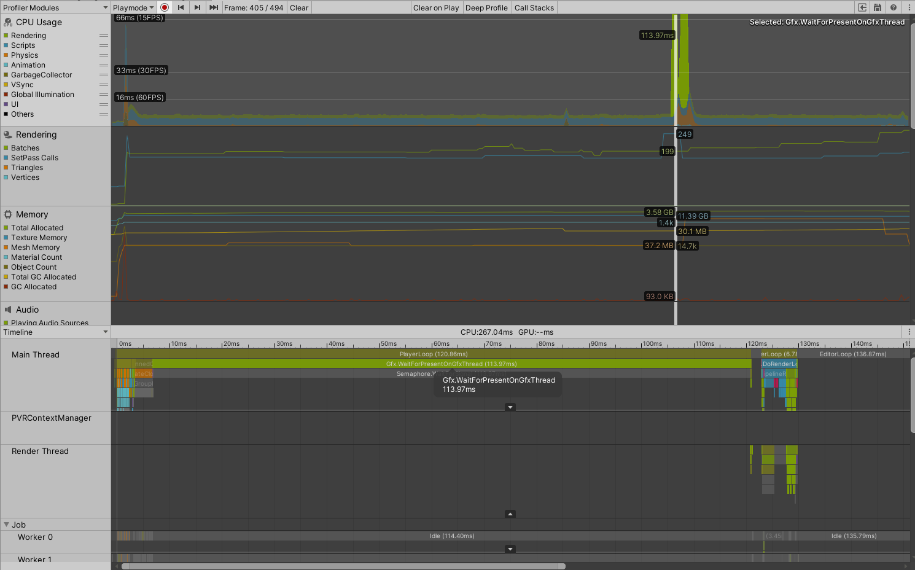Viewport: 915px width, 570px height.
Task: Select the Audio module speaker icon
Action: [8, 310]
